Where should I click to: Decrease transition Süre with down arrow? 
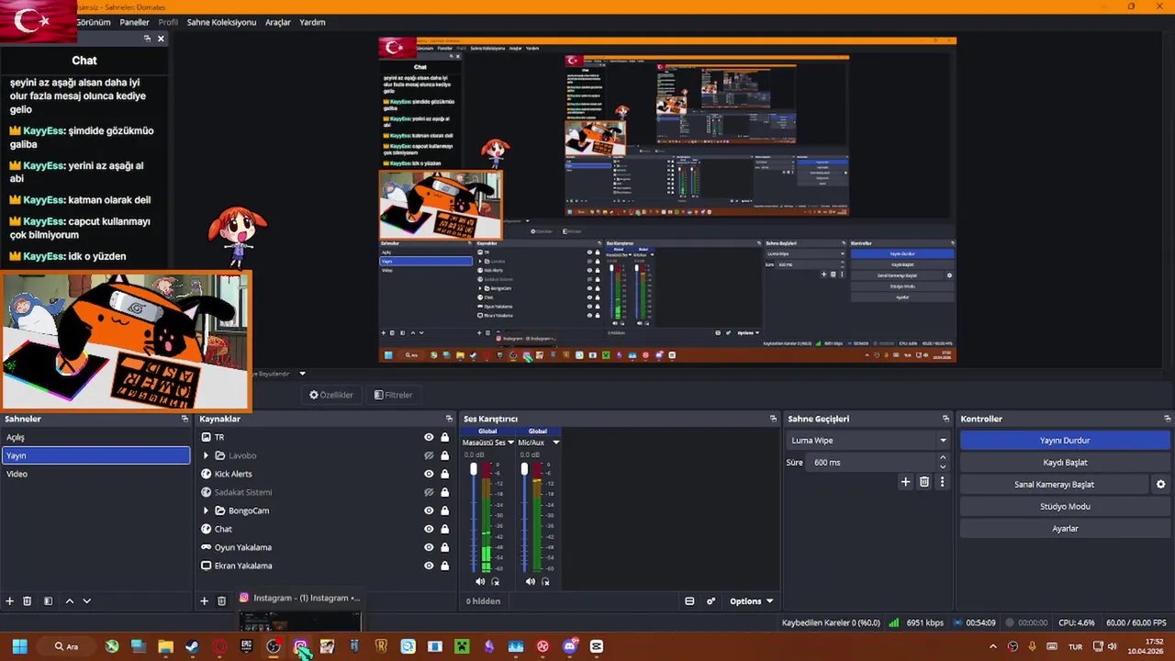pos(943,467)
